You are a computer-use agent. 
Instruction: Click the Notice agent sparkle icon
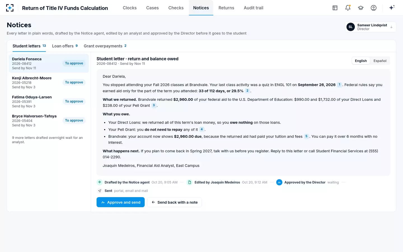(x=100, y=182)
